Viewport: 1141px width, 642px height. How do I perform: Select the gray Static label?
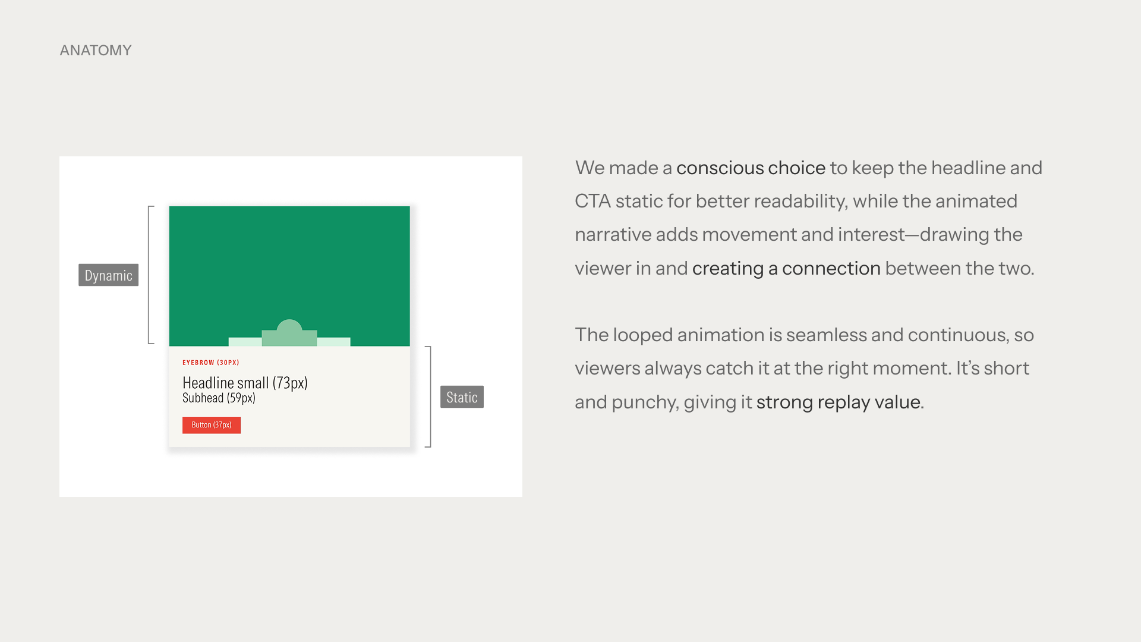coord(462,397)
